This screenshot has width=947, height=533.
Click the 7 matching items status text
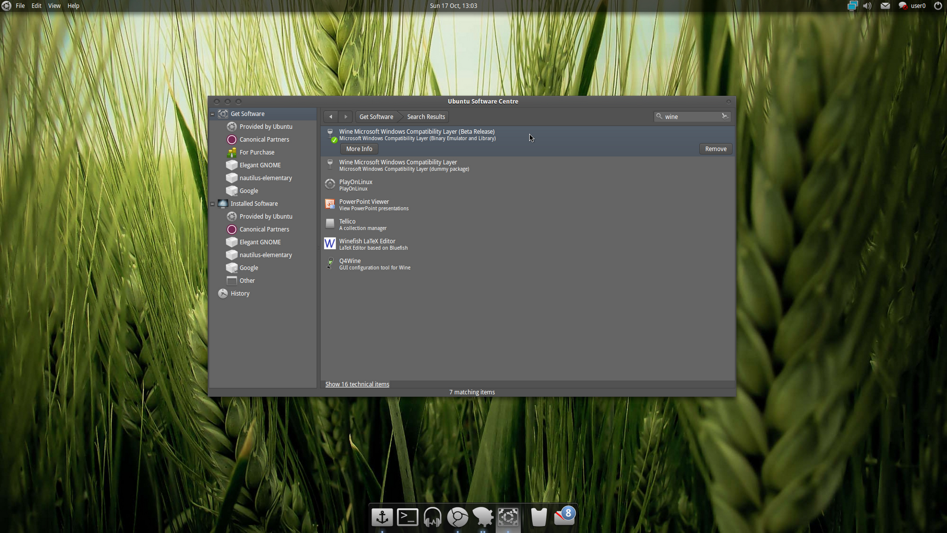[x=472, y=392]
